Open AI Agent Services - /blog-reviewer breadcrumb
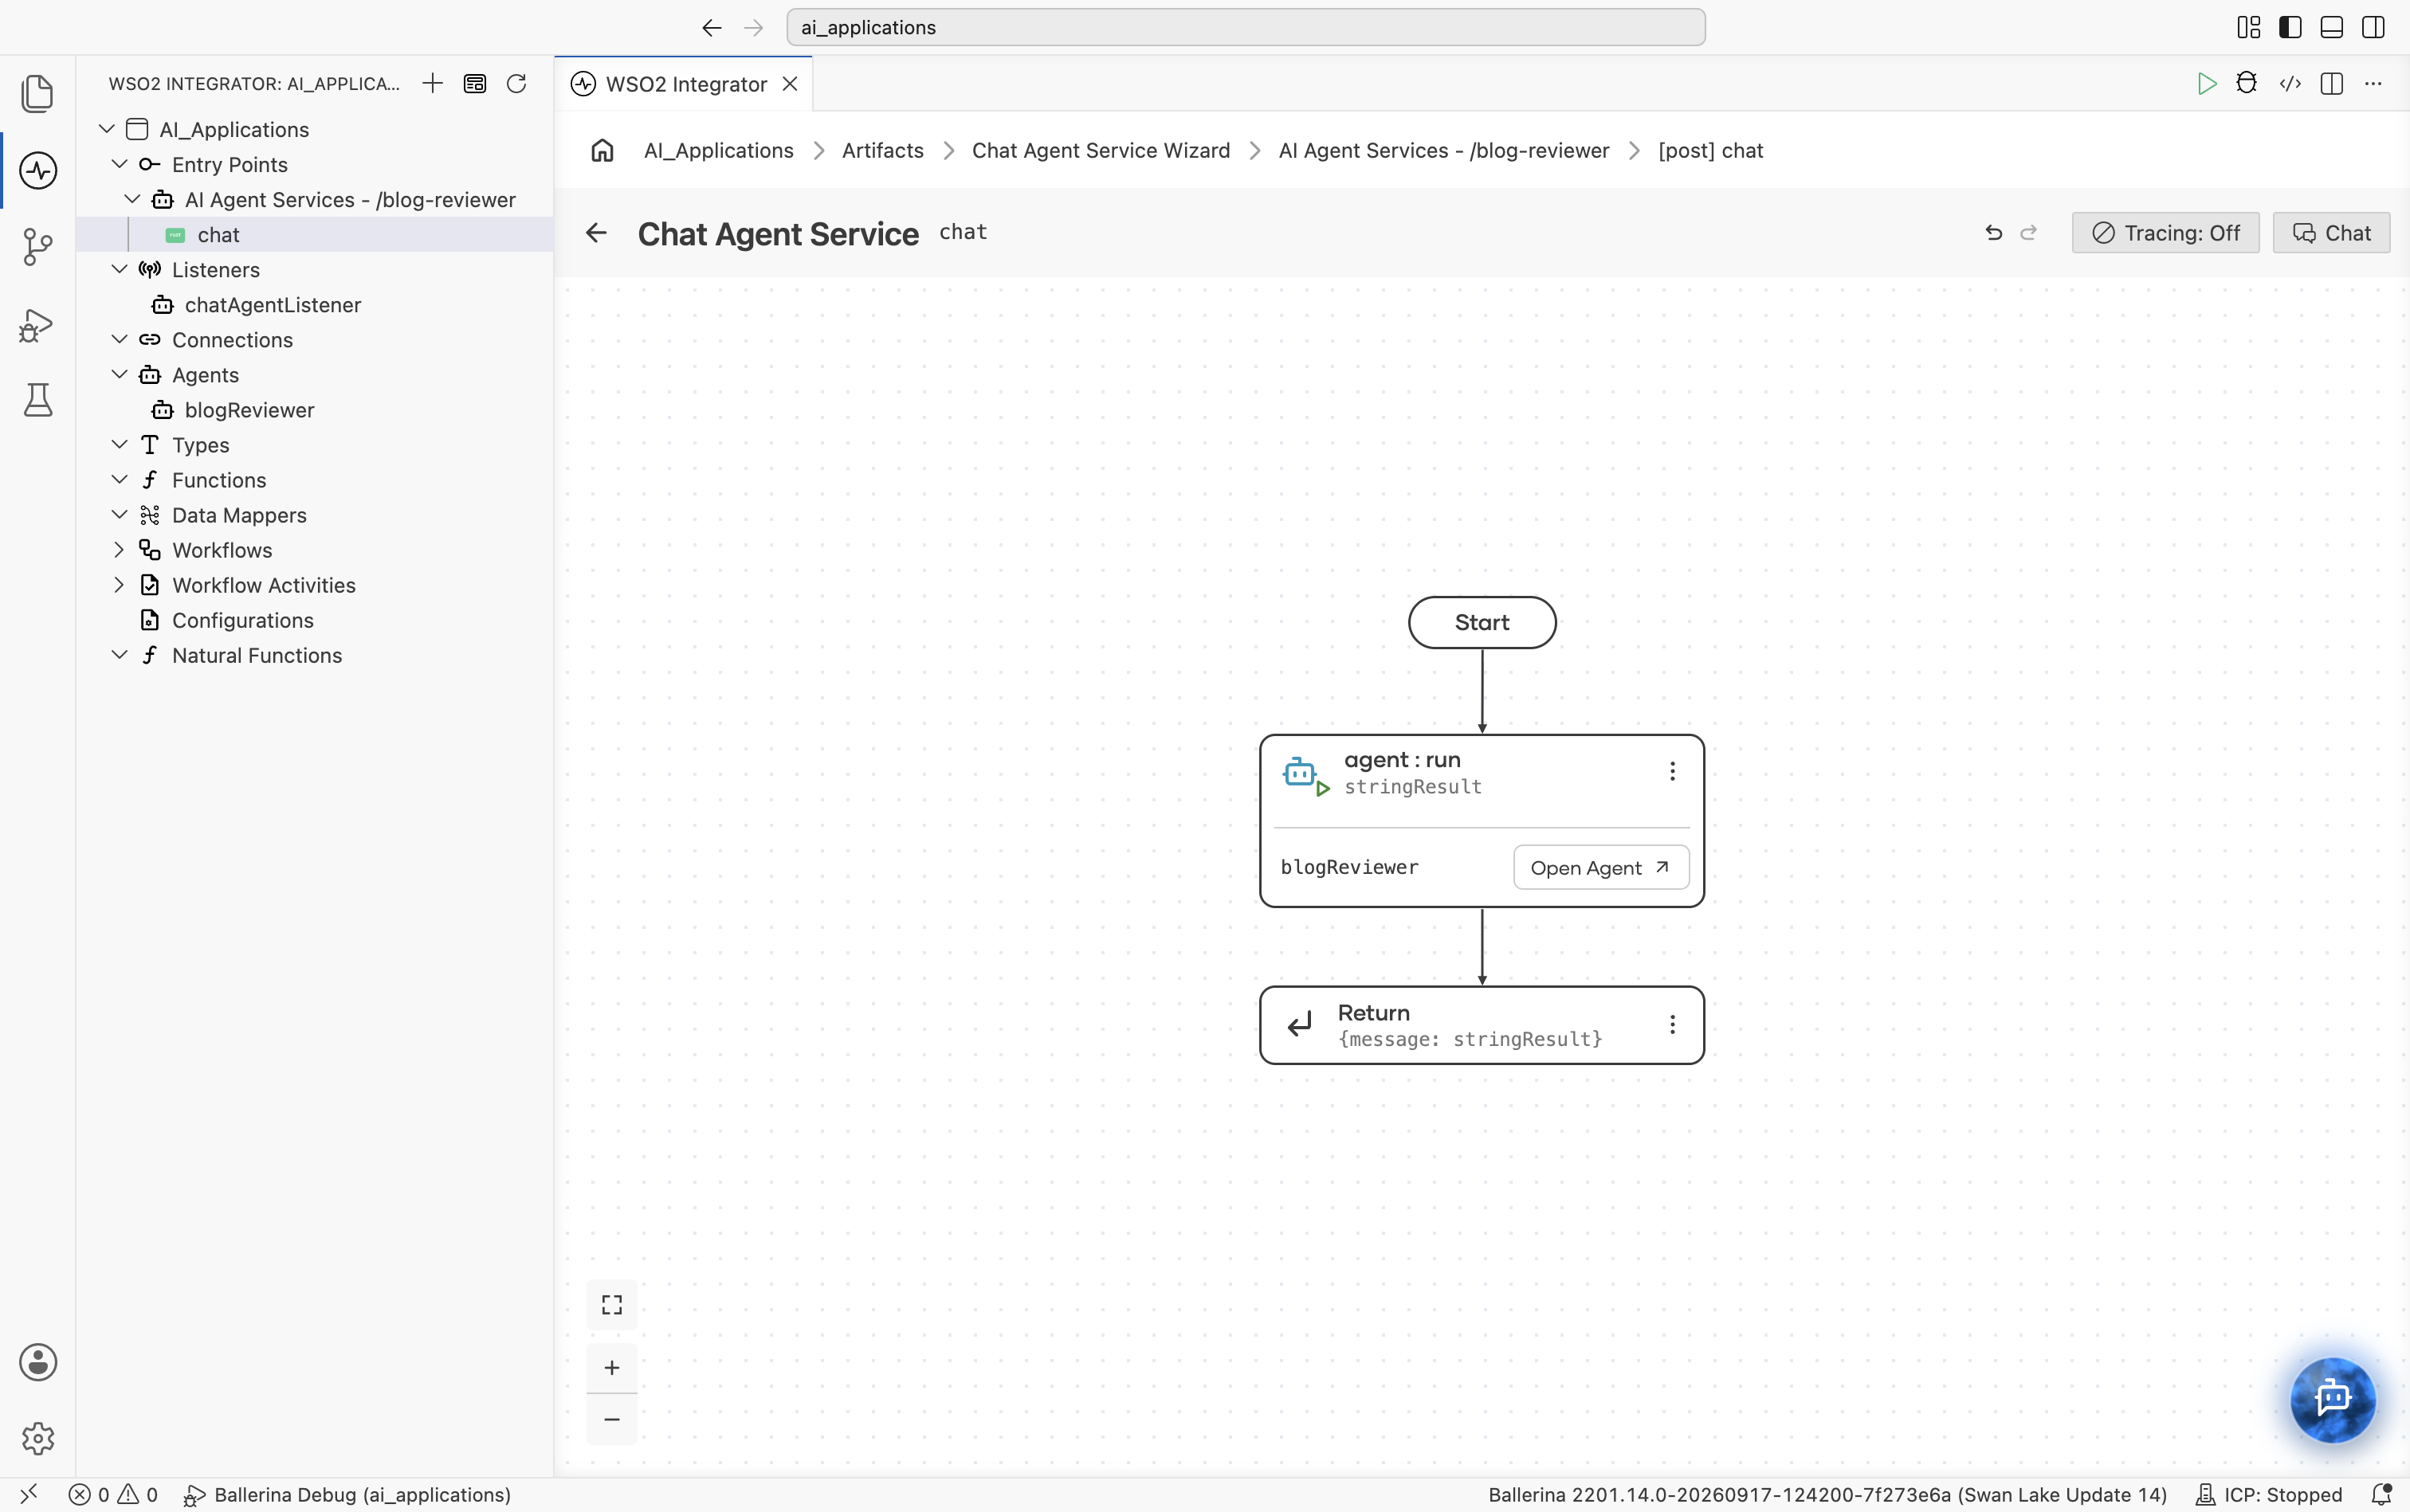 [x=1443, y=150]
